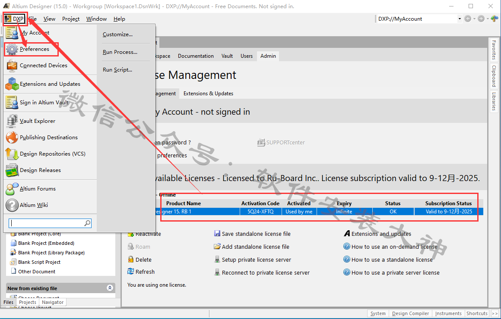Click the Save standalone license file link

point(256,234)
